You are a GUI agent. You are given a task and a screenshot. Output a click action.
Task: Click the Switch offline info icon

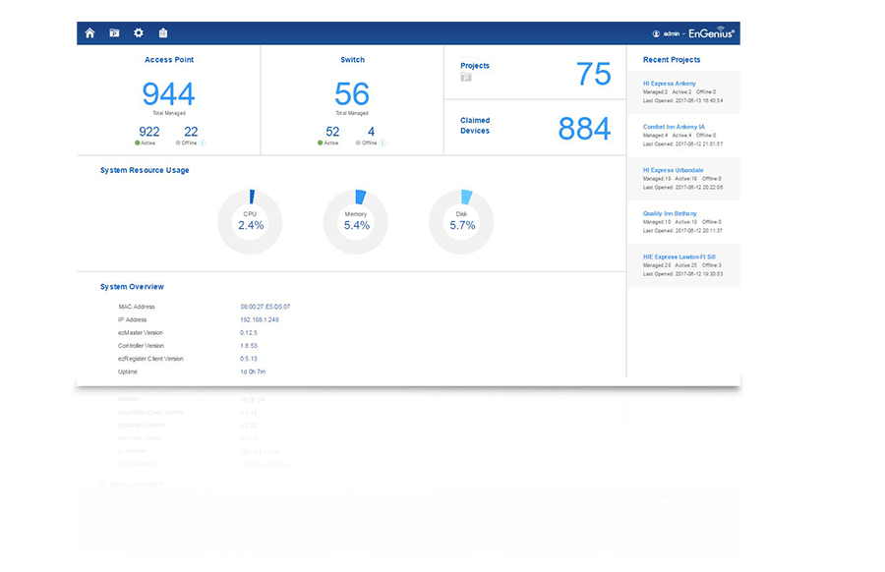coord(383,143)
